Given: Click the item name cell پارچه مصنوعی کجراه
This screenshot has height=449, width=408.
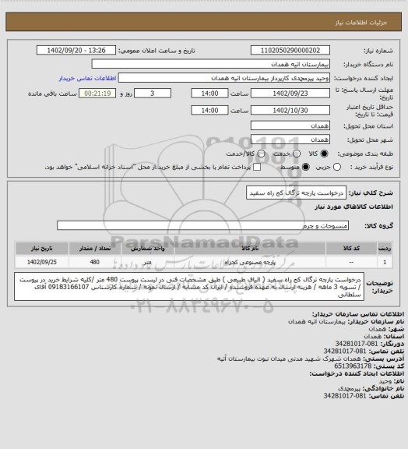Looking at the screenshot, I should 250,262.
